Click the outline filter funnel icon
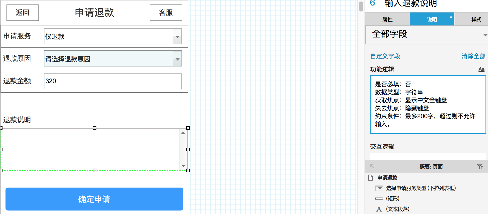This screenshot has height=214, width=488. click(x=480, y=166)
